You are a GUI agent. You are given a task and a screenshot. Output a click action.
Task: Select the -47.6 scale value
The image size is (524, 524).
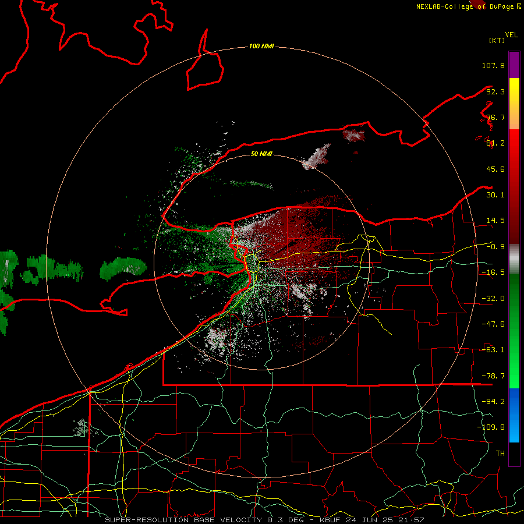[x=493, y=324]
